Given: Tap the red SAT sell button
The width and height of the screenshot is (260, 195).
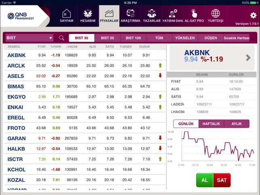Looking at the screenshot, I should (x=222, y=180).
